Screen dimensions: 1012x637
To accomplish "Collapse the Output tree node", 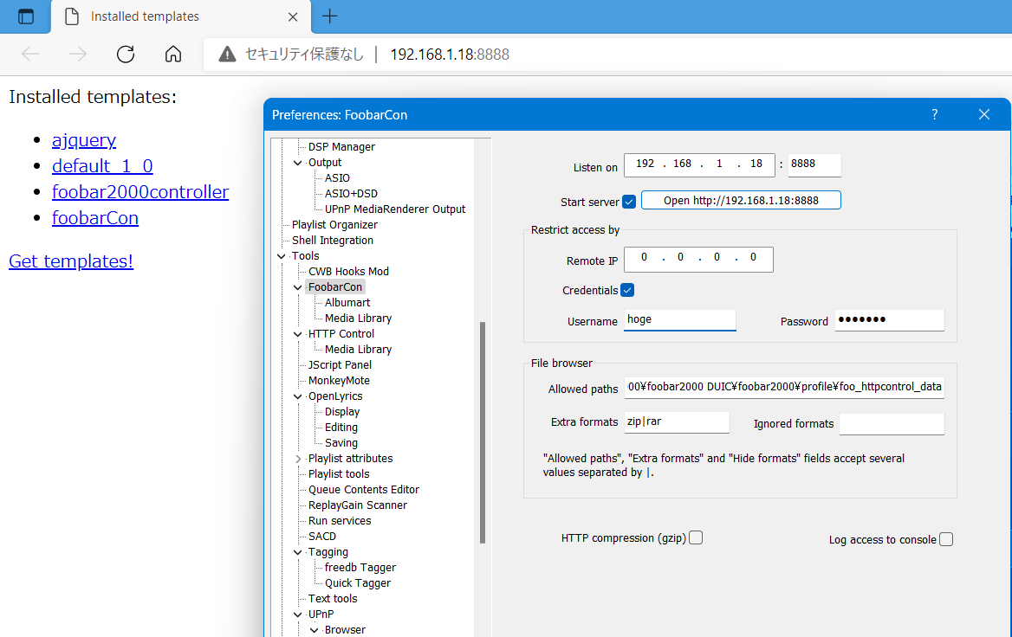I will 297,163.
